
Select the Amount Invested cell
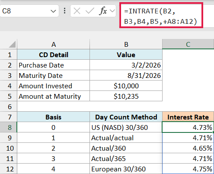54,86
